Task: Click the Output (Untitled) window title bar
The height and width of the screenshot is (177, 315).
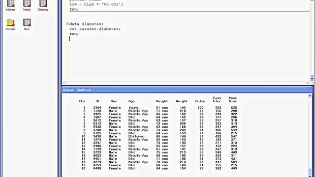Action: [187, 90]
